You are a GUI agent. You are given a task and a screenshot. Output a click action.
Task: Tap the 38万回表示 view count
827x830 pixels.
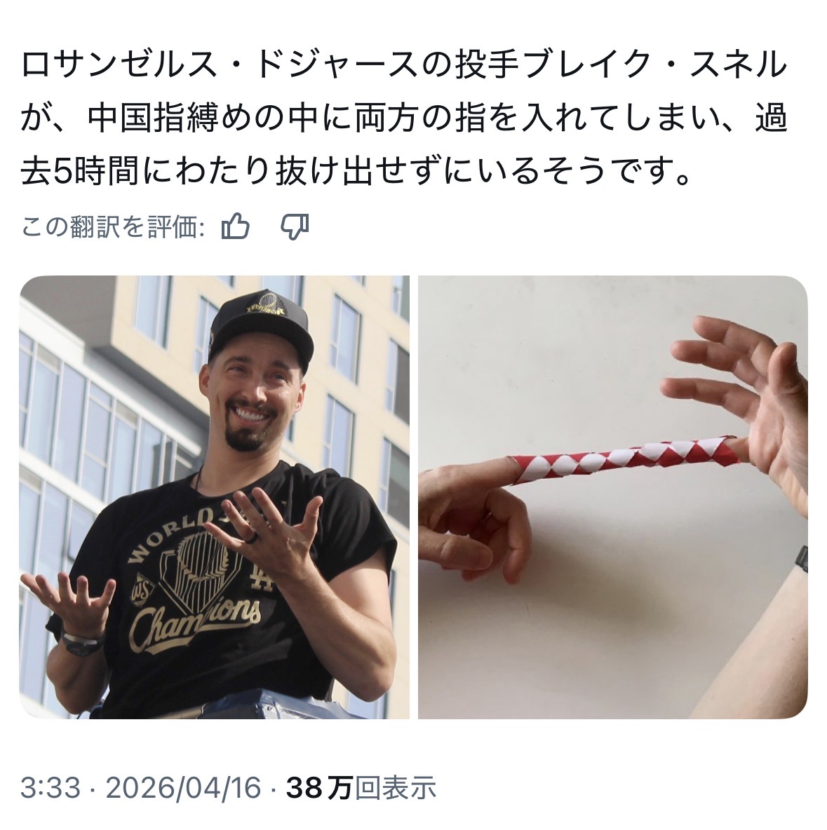361,788
